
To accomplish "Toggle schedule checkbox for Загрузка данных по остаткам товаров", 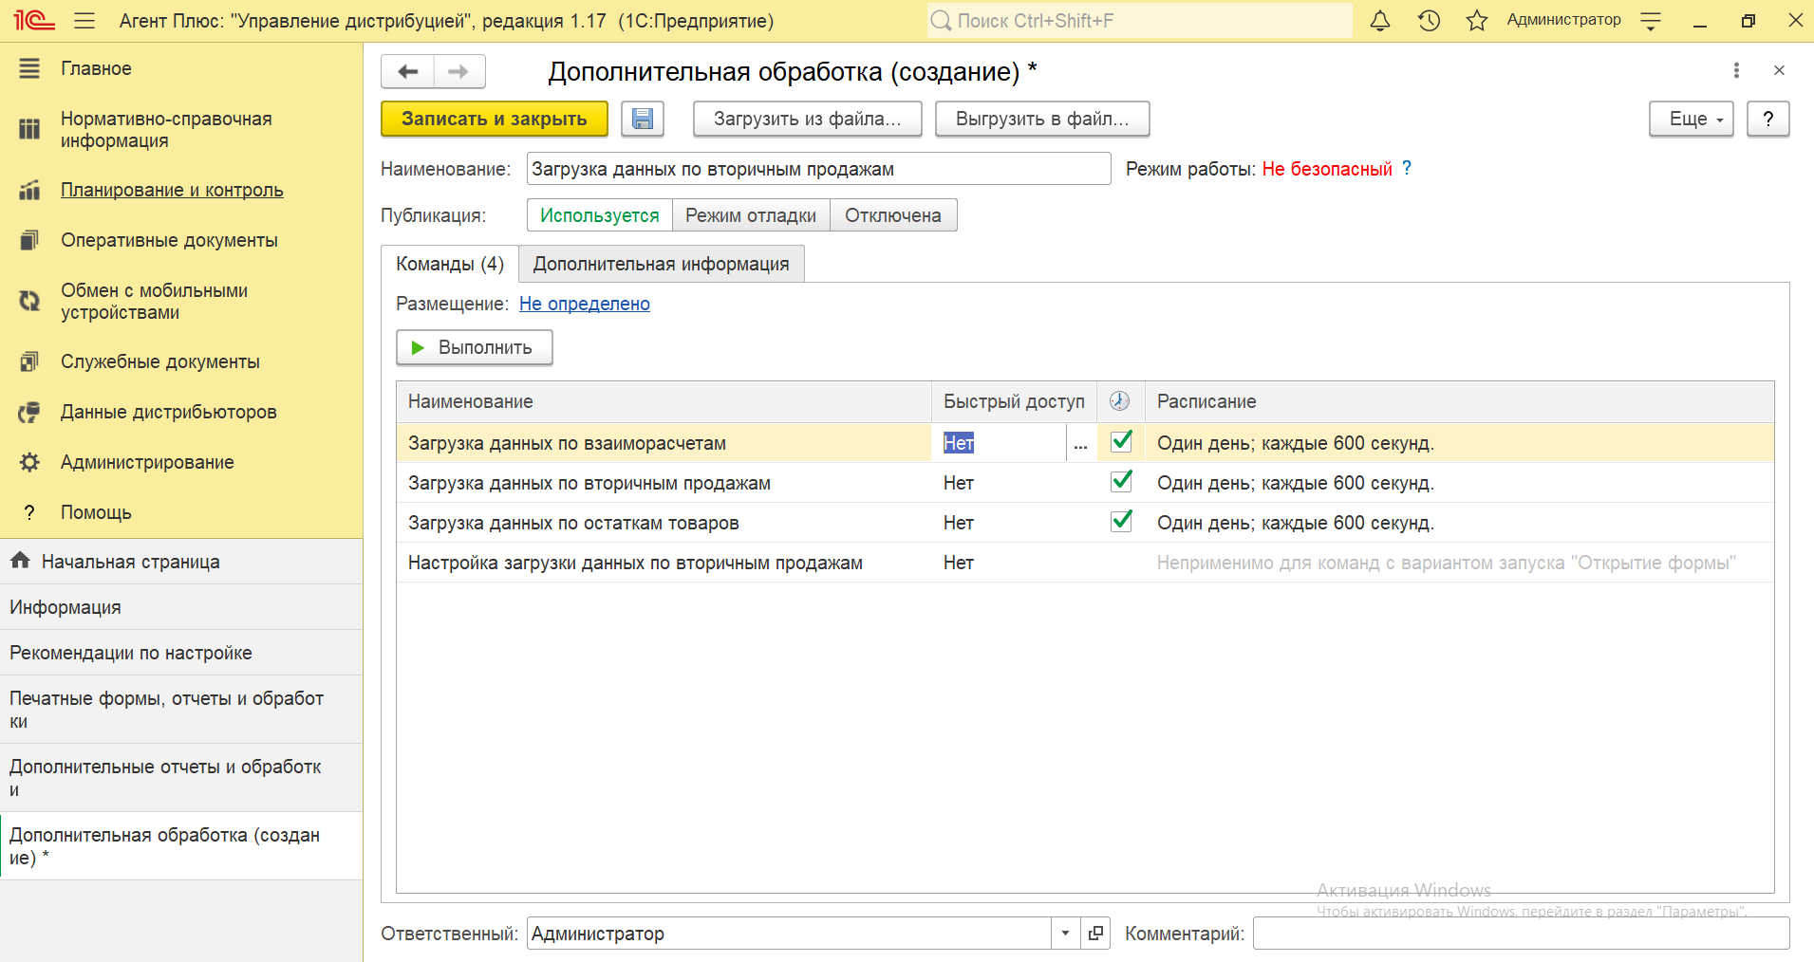I will tap(1121, 521).
